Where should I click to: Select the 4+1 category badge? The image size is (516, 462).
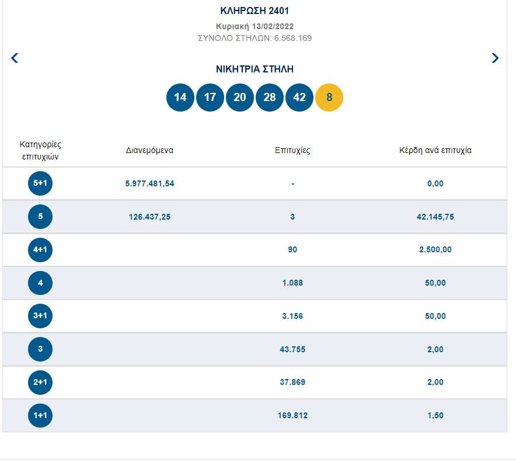[40, 250]
